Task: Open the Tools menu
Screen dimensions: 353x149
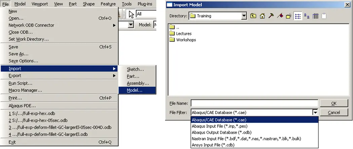Action: (127, 4)
